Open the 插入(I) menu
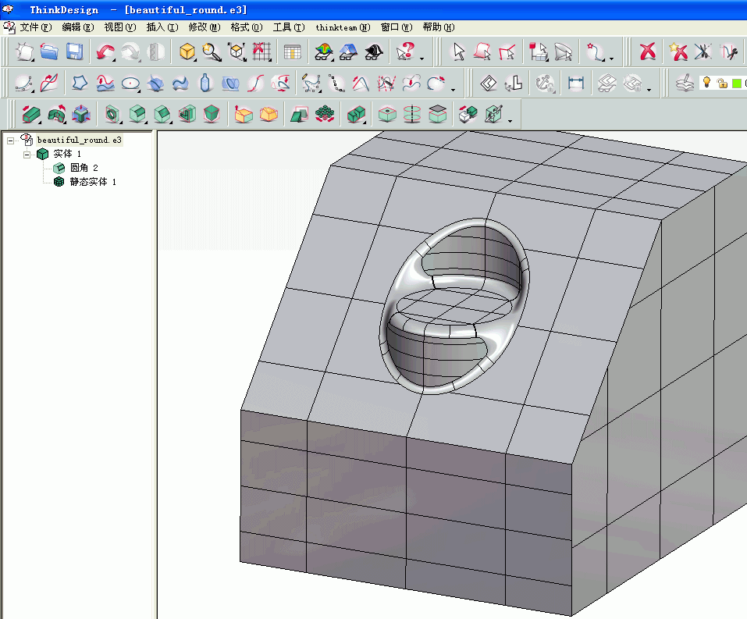Screen dimensions: 747x619 click(x=162, y=27)
